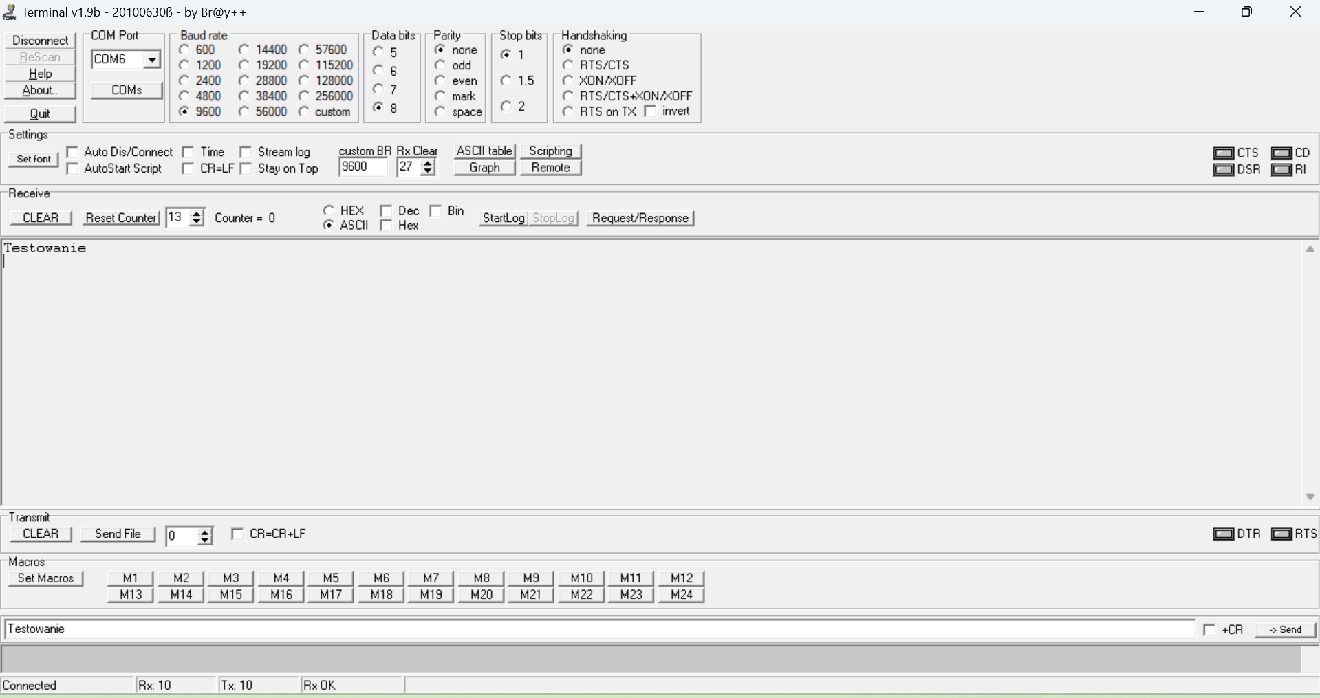Run macro M1
The width and height of the screenshot is (1320, 698).
(131, 578)
